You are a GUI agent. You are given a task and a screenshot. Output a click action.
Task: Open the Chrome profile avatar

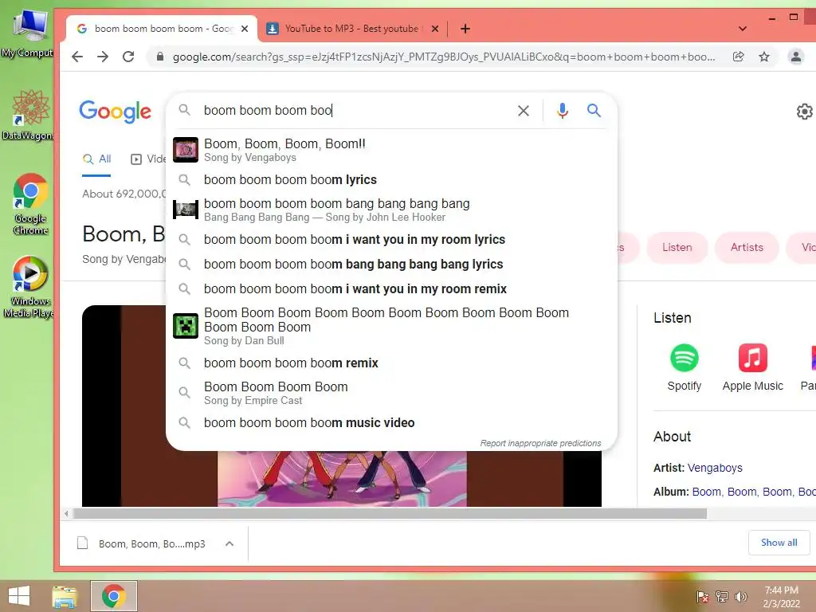[796, 57]
